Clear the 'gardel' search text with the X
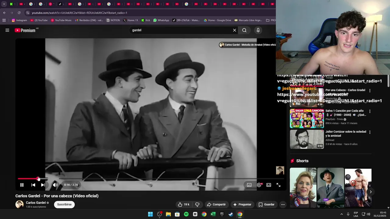The image size is (390, 219). [235, 30]
